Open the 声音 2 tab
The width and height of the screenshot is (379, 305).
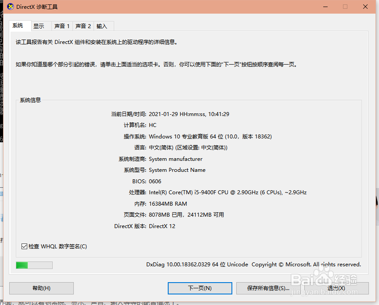(x=83, y=26)
